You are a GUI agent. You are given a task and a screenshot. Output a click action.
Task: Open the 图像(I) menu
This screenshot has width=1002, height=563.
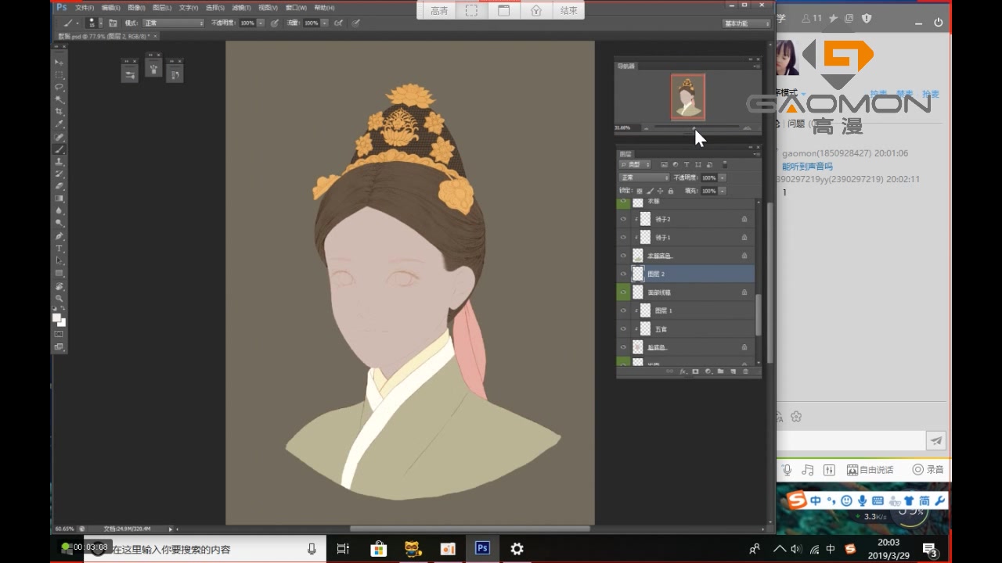coord(136,7)
